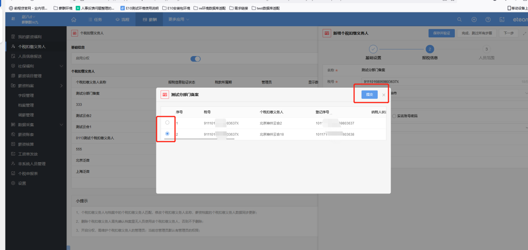Click the 非系统人员管理 sidebar icon

click(13, 164)
